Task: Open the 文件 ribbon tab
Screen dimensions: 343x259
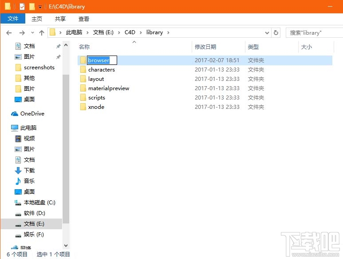Action: click(13, 19)
